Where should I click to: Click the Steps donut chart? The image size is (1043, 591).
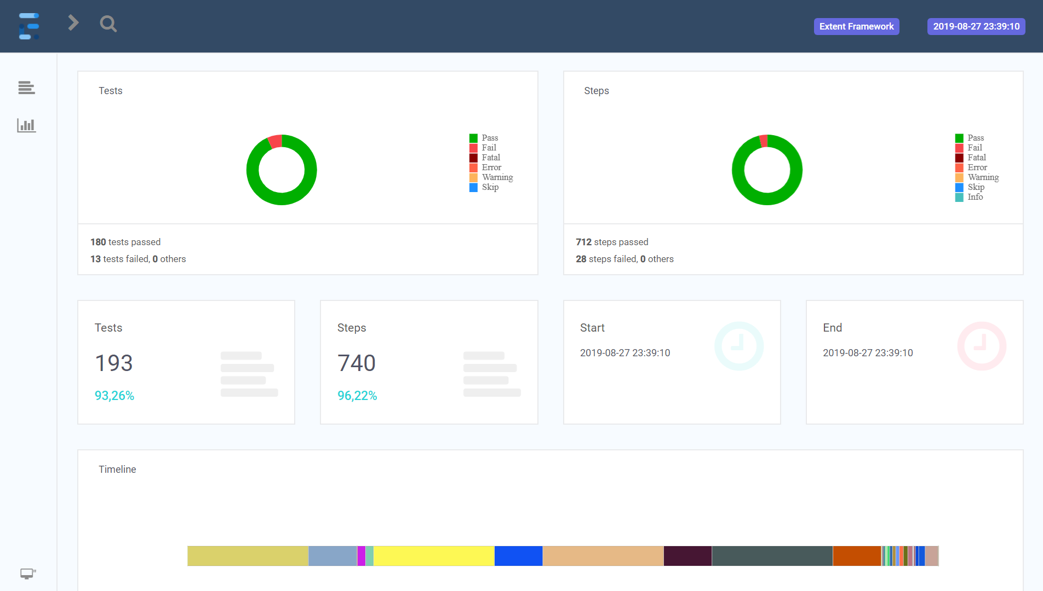point(767,170)
